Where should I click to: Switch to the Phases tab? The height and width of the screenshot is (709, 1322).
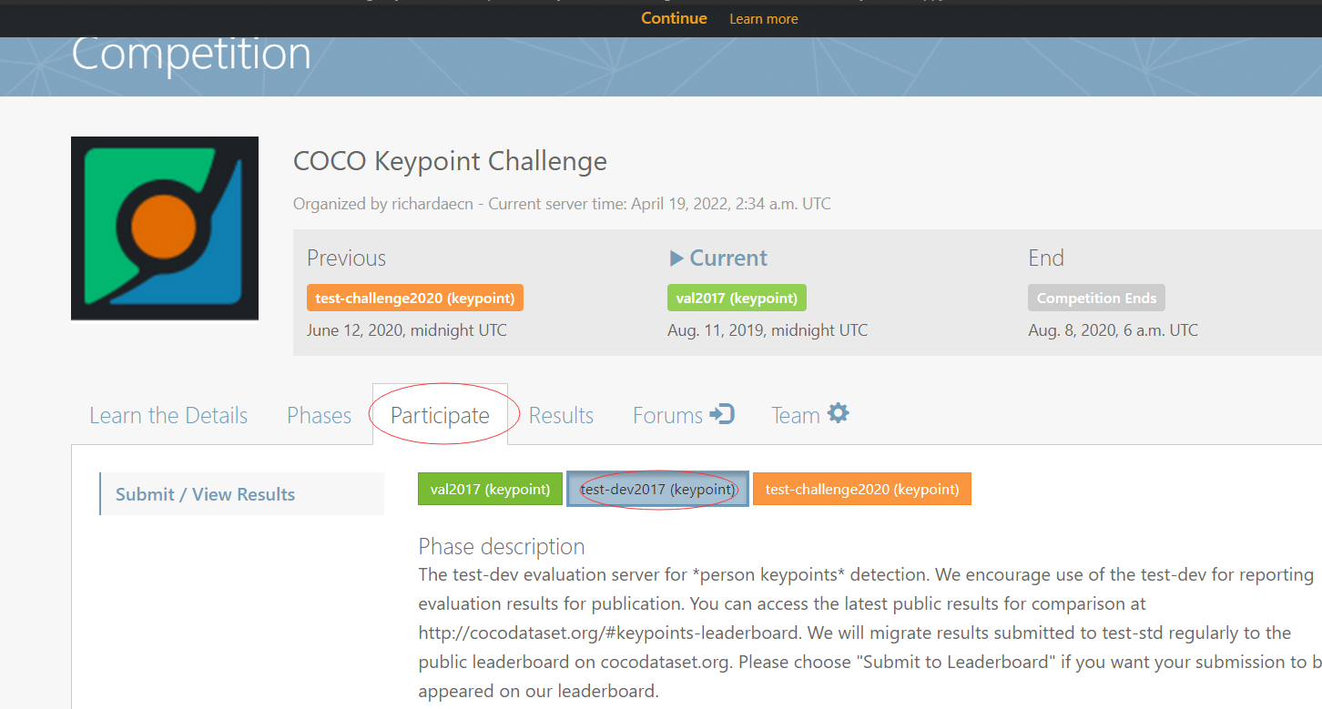click(x=319, y=414)
